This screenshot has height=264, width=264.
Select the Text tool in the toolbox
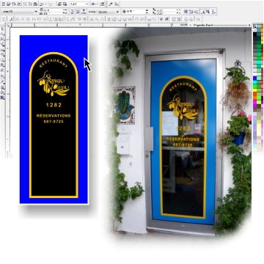(x=2, y=76)
